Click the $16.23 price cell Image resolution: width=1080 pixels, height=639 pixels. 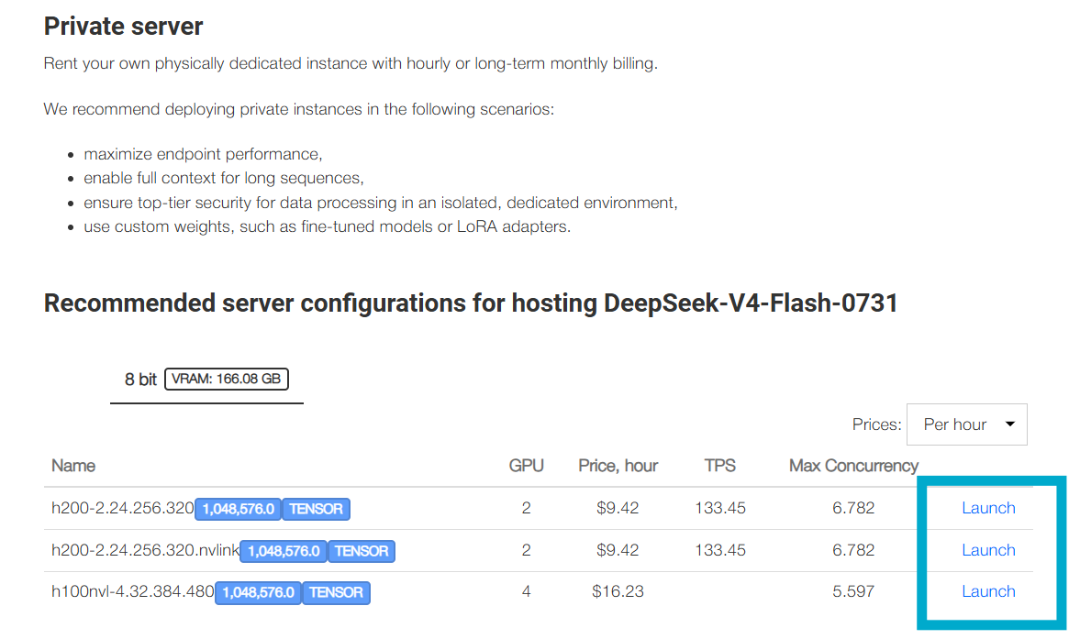coord(618,591)
